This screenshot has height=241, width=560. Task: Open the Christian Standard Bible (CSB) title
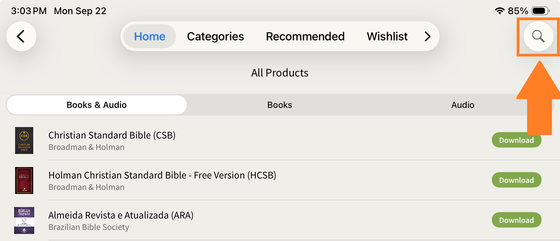[112, 135]
